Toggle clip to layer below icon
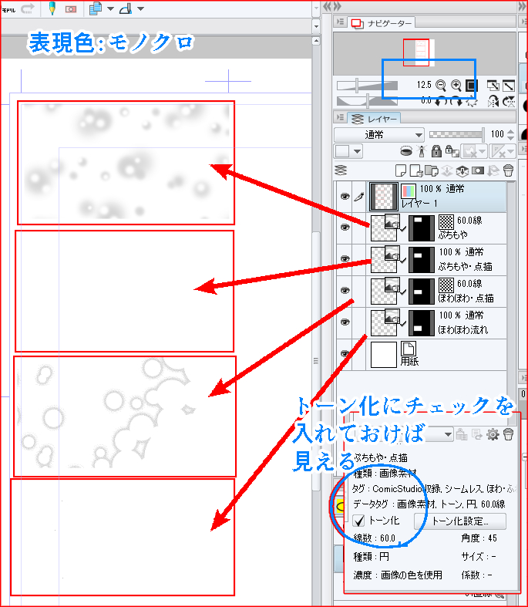This screenshot has height=607, width=528. coord(405,151)
